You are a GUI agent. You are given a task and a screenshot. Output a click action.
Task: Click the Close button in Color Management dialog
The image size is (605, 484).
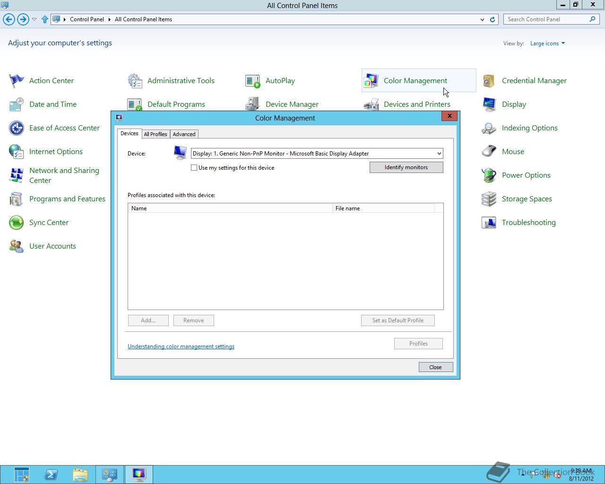[436, 367]
